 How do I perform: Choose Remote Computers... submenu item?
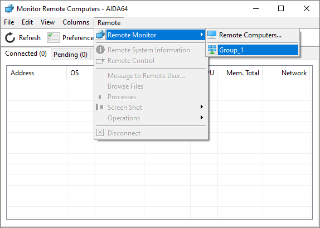(253, 35)
